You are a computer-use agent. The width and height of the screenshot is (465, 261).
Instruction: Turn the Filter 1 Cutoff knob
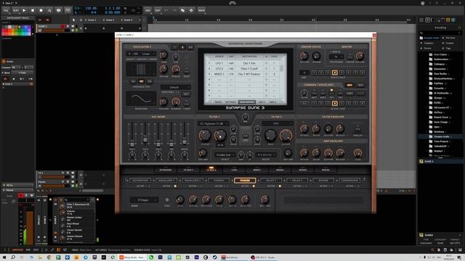coord(205,136)
